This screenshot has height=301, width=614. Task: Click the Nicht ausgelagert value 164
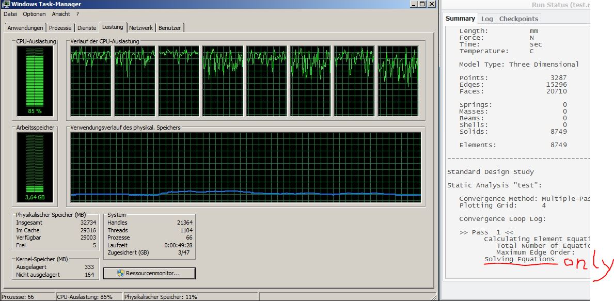[90, 274]
